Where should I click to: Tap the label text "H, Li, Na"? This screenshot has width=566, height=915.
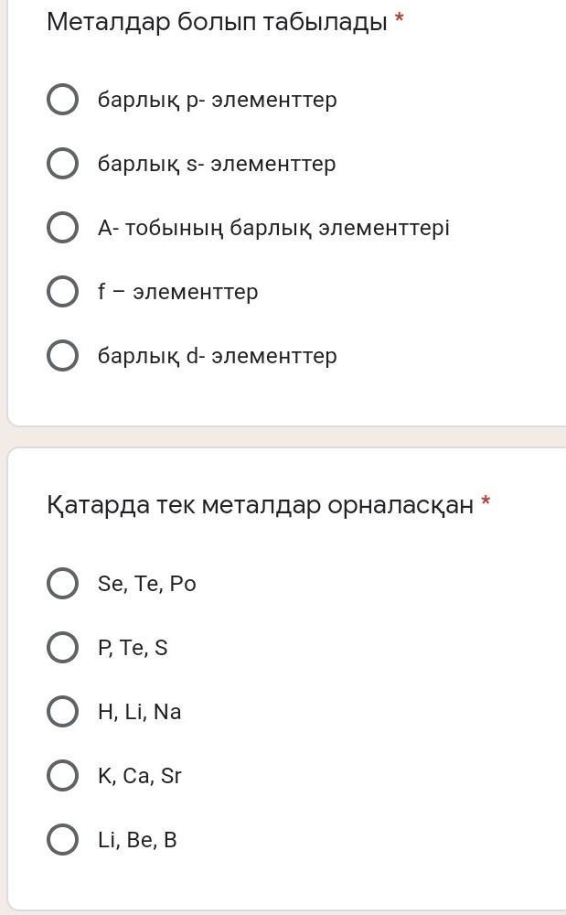point(140,712)
